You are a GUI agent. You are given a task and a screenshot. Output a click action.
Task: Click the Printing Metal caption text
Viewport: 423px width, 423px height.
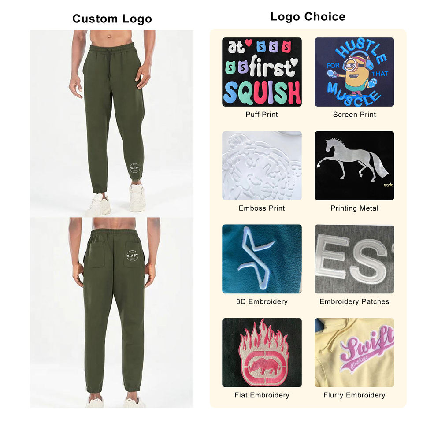coord(354,208)
